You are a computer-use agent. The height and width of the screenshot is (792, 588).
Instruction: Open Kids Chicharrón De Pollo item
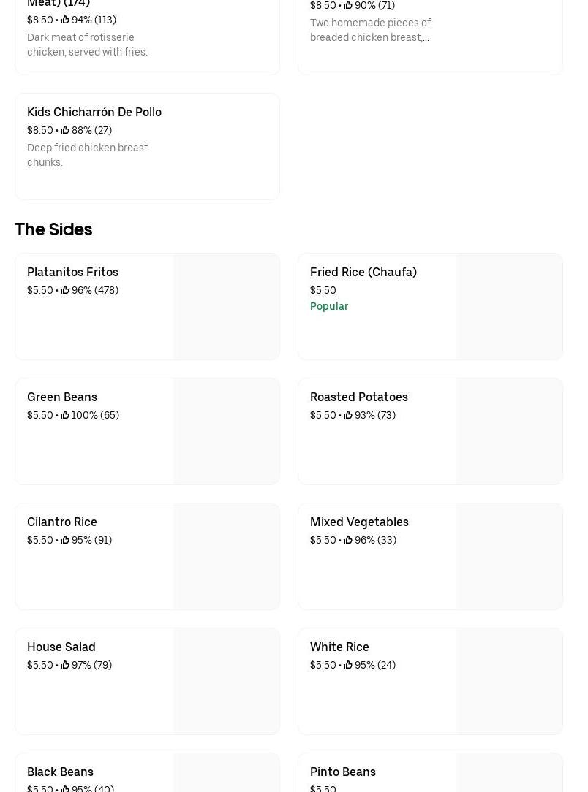pyautogui.click(x=94, y=112)
